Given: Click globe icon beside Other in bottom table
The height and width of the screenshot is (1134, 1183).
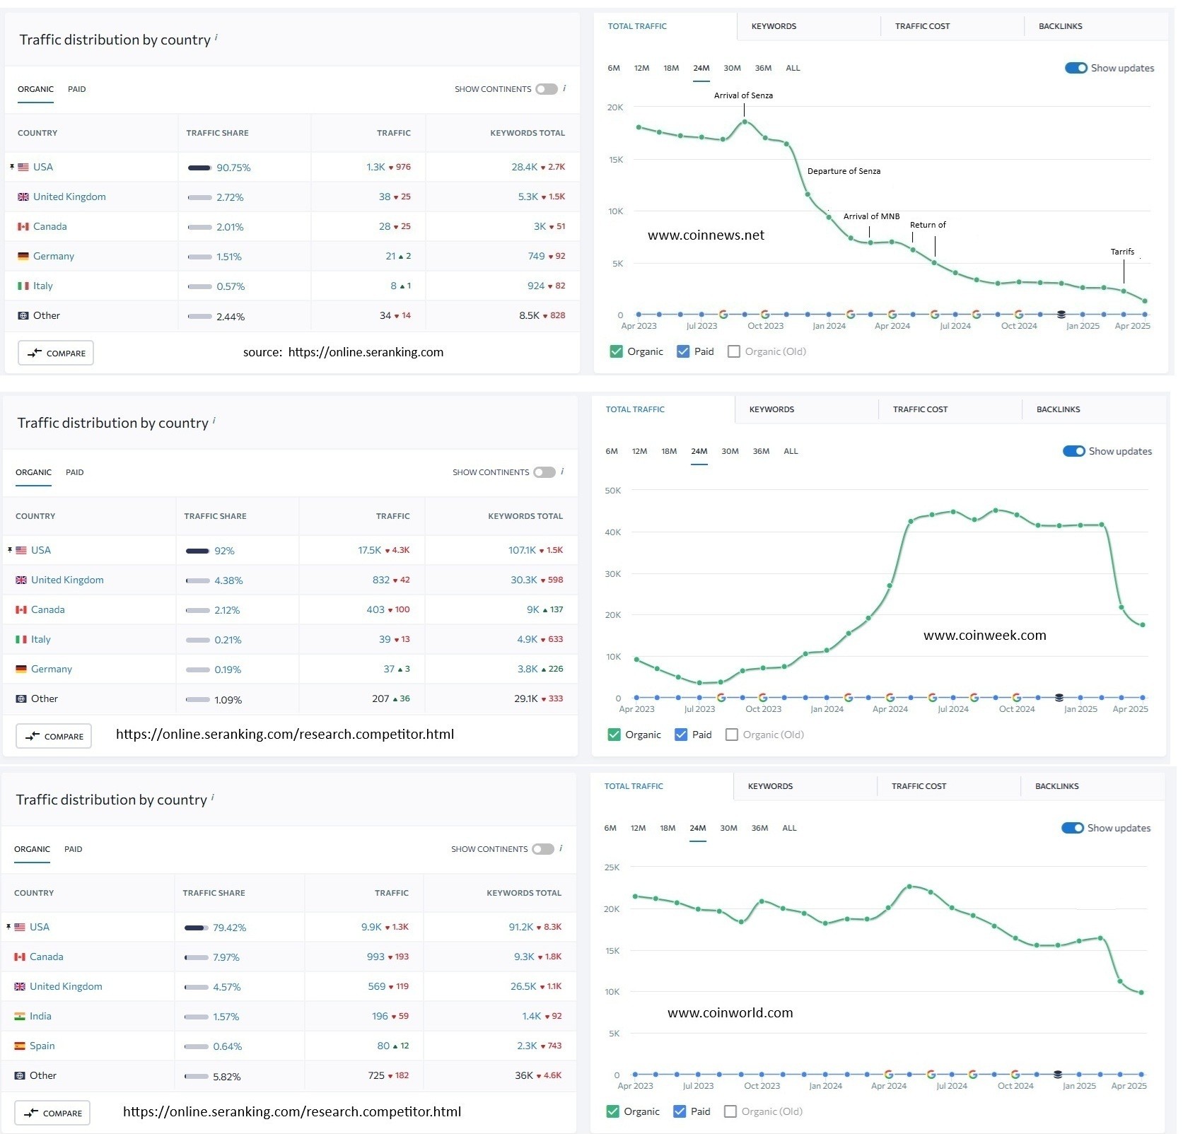Looking at the screenshot, I should click(x=20, y=1075).
